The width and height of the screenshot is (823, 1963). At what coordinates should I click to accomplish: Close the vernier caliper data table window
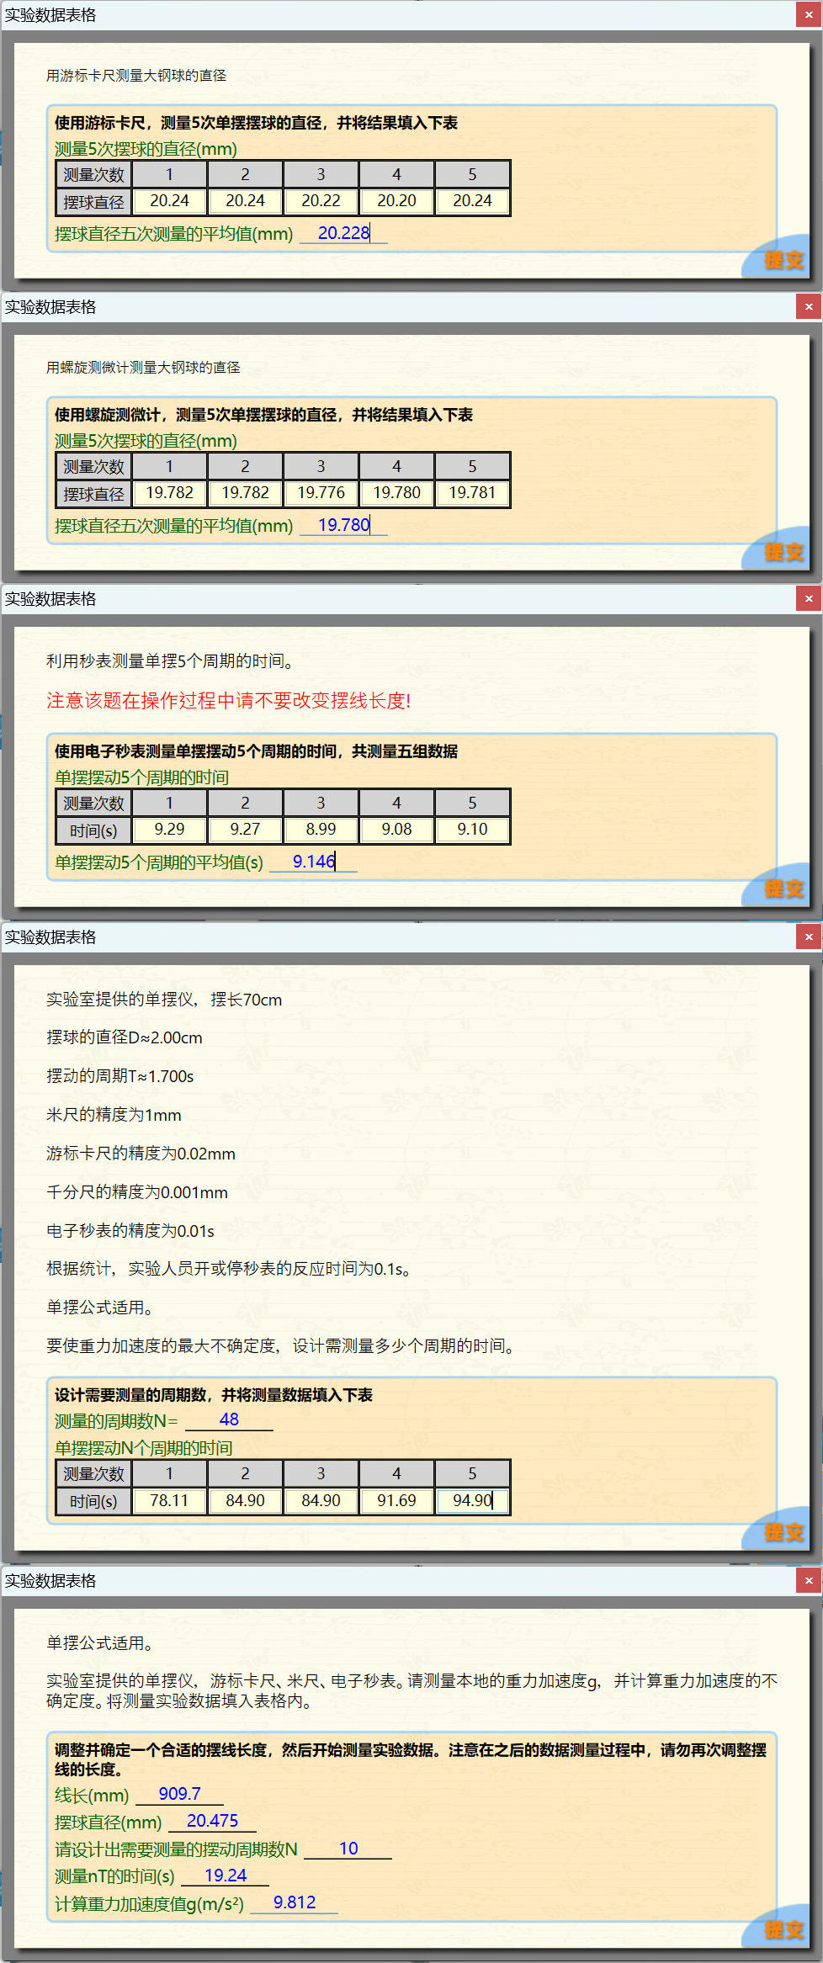pyautogui.click(x=809, y=15)
